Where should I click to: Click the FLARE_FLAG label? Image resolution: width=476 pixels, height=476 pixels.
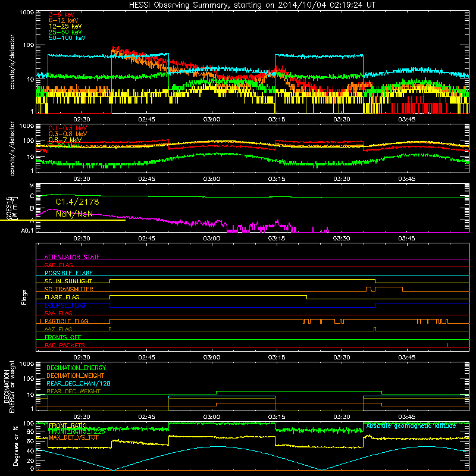coord(62,297)
